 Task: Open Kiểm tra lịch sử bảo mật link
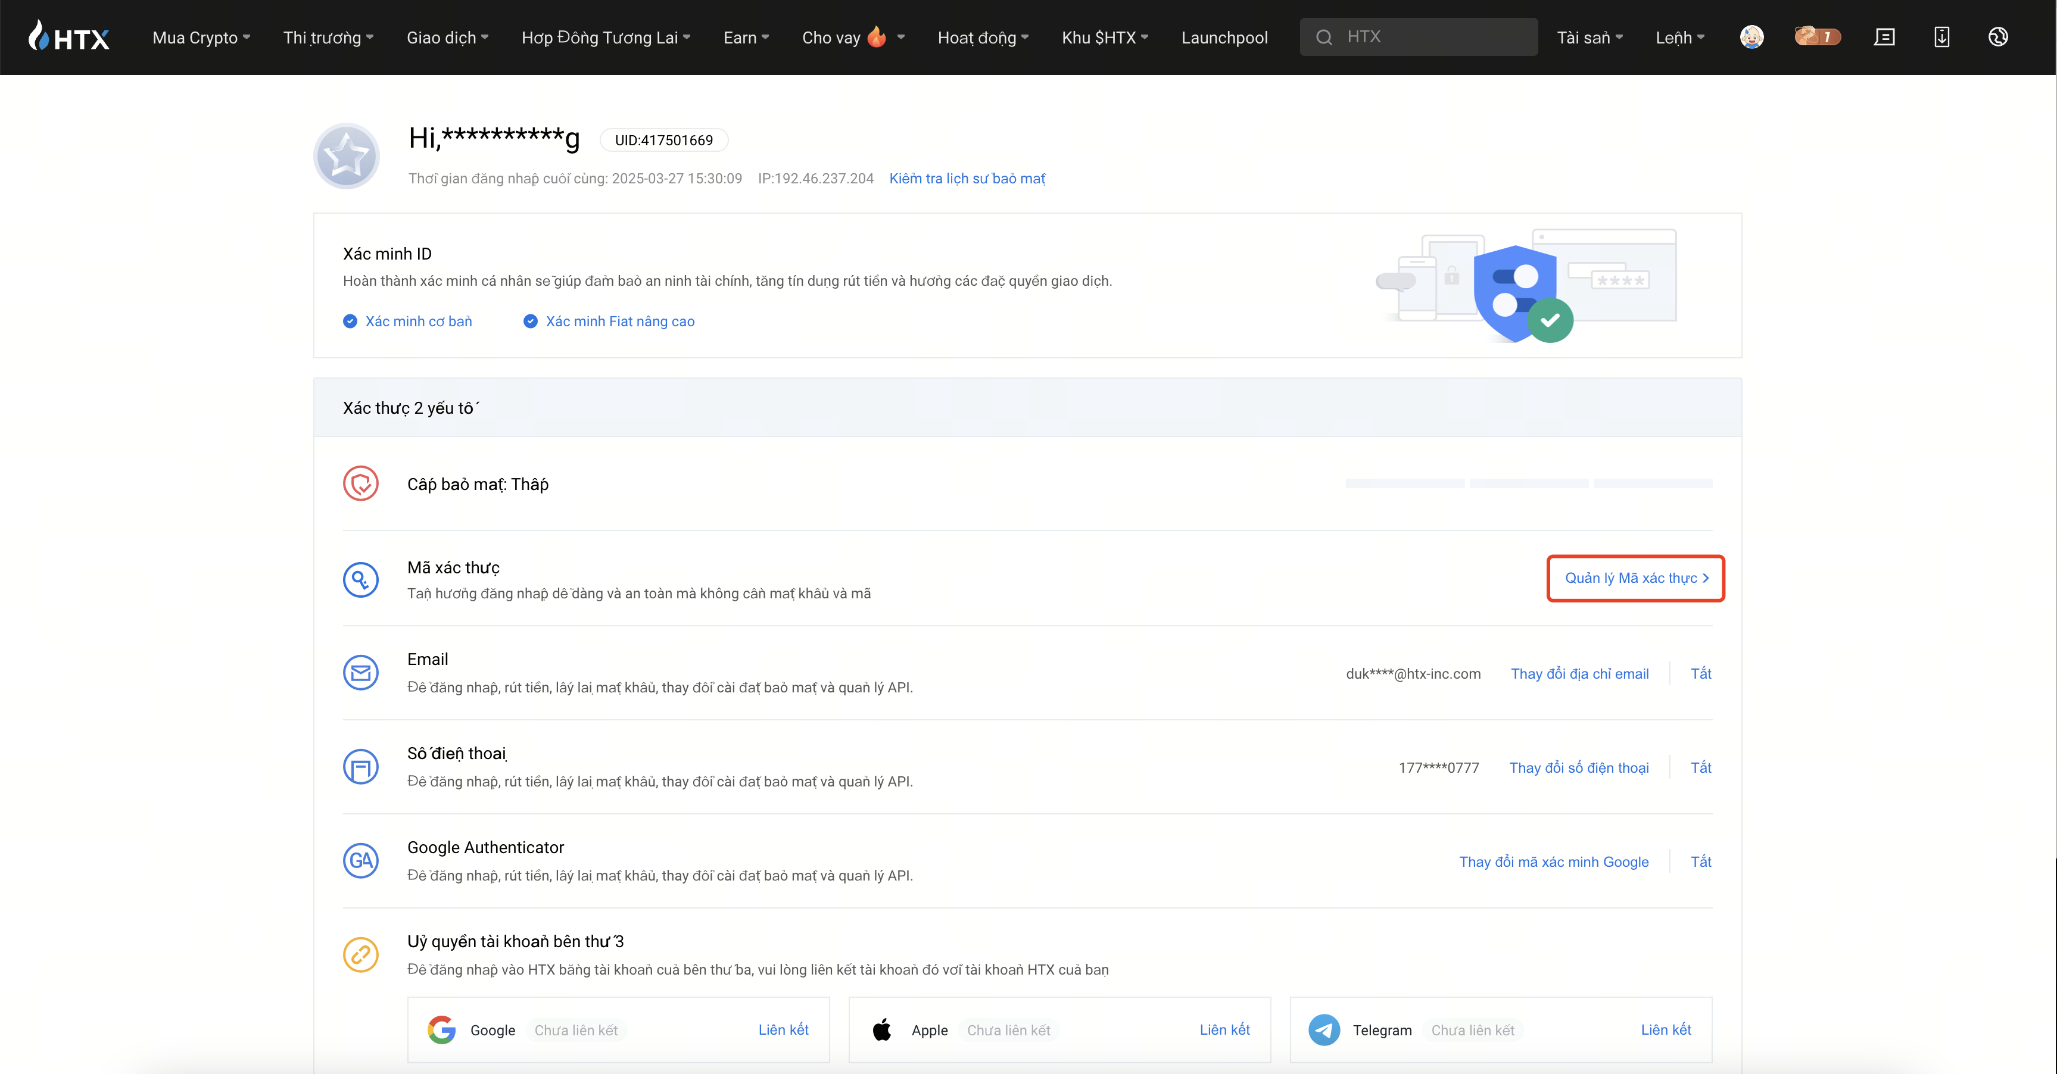(967, 178)
